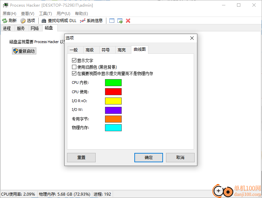The height and width of the screenshot is (198, 262).
Task: Click the 刷新 refresh toolbar icon
Action: click(5, 21)
